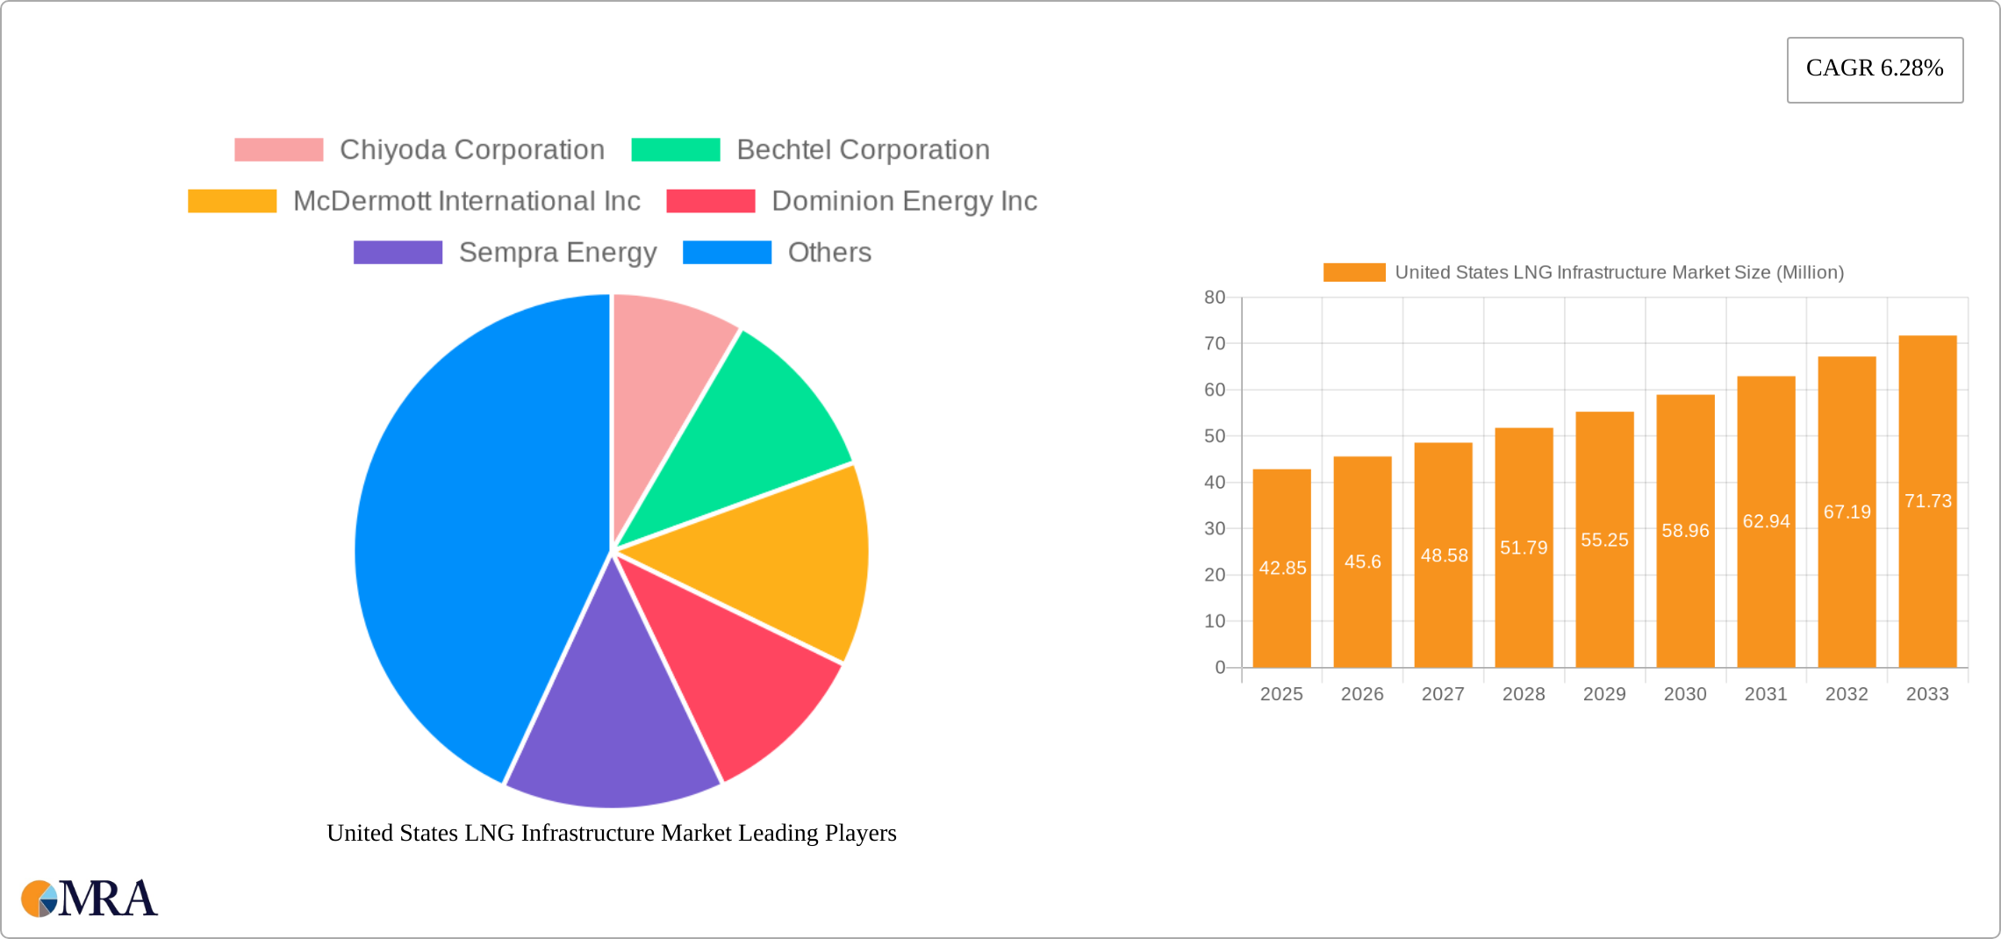Click the 2025 bar showing 42.85
2001x939 pixels.
tap(1282, 569)
